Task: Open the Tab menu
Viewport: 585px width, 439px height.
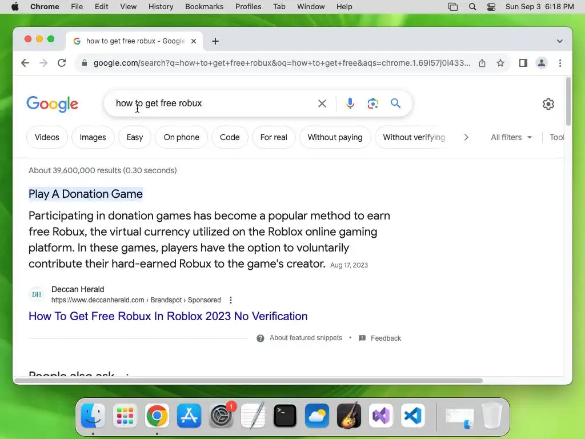Action: tap(279, 7)
